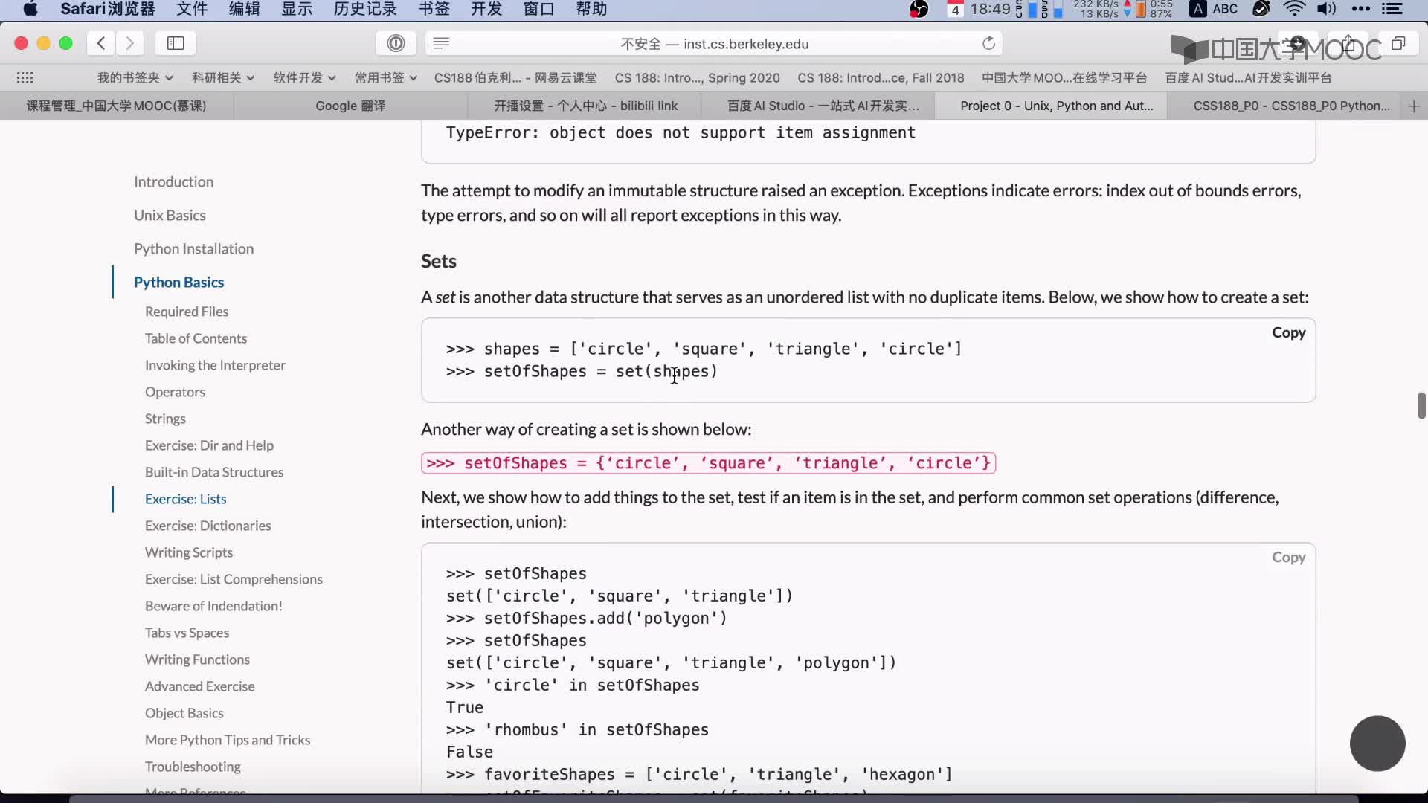This screenshot has height=803, width=1428.
Task: Open the 编辑 menu
Action: coord(245,9)
